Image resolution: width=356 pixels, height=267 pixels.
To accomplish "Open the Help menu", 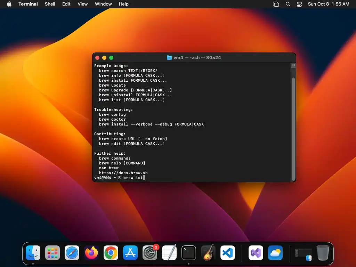I will pyautogui.click(x=124, y=4).
